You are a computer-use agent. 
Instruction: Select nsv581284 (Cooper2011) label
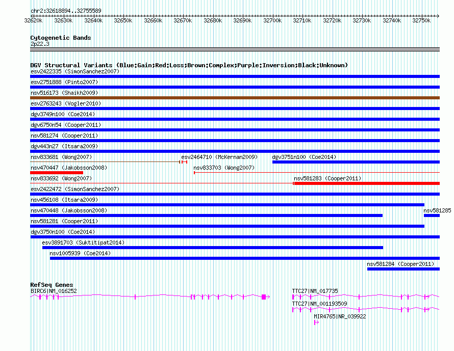400,264
